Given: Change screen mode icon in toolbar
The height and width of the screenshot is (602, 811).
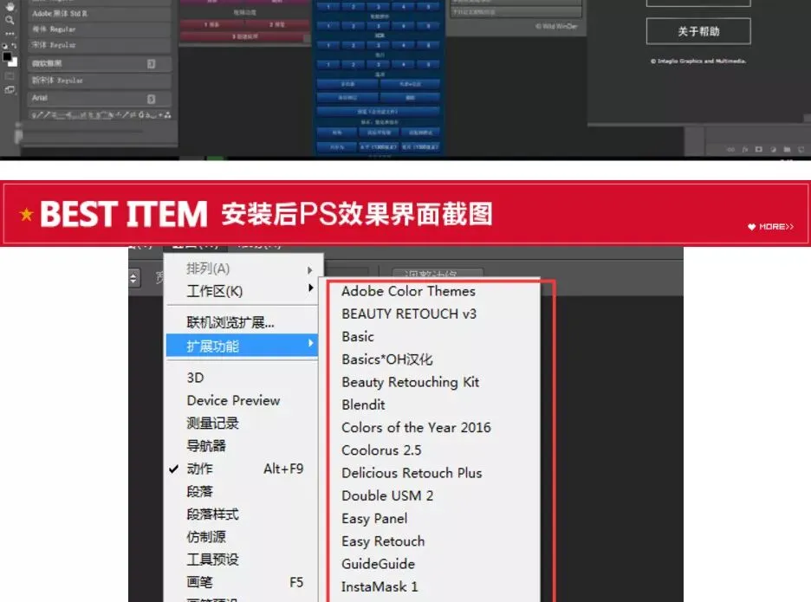Looking at the screenshot, I should (x=10, y=89).
